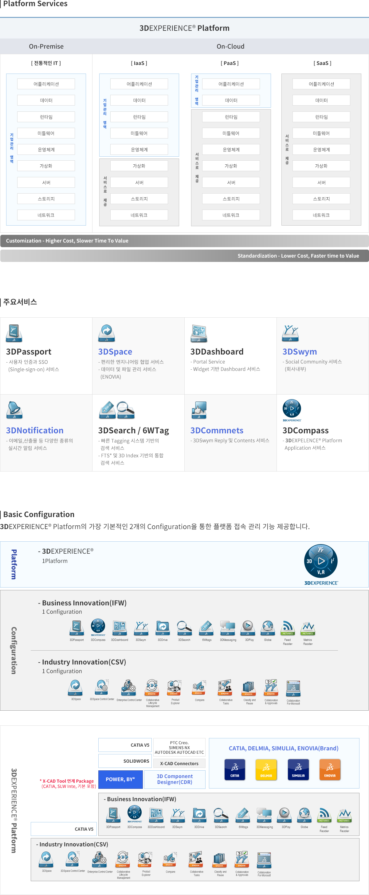The width and height of the screenshot is (369, 895).
Task: Click the [ 전통적인 IT ] column heading
Action: point(46,63)
